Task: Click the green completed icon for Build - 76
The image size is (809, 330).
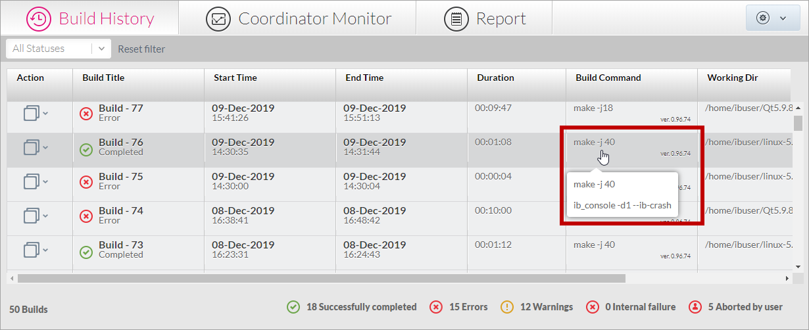Action: pos(86,147)
